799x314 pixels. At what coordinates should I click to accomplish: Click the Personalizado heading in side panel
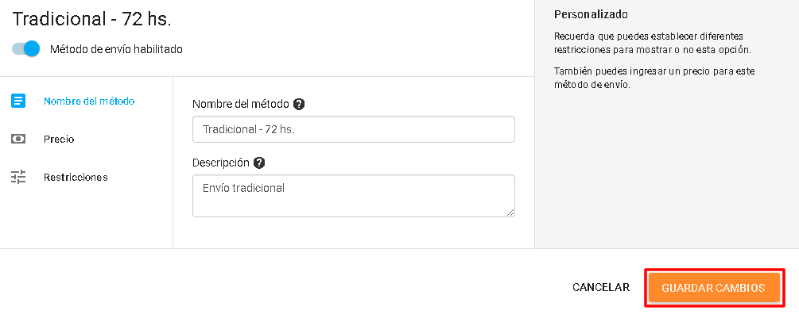591,14
